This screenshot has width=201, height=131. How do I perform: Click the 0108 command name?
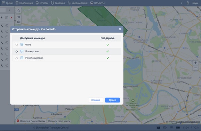pyautogui.click(x=28, y=45)
